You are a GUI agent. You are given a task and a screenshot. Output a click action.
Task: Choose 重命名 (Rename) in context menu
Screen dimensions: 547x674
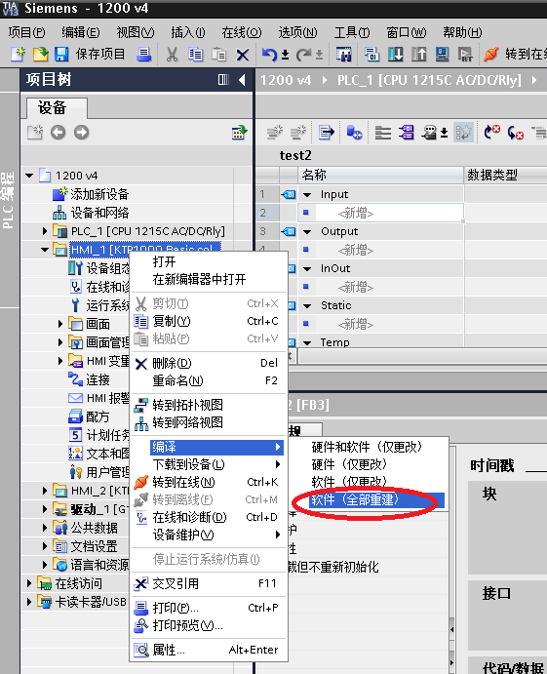point(207,380)
